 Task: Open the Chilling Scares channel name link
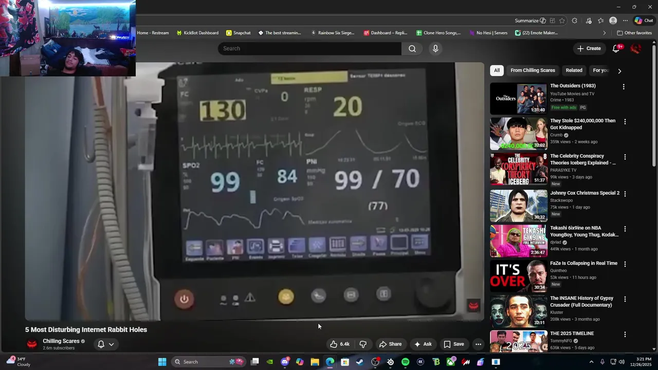[x=61, y=341]
